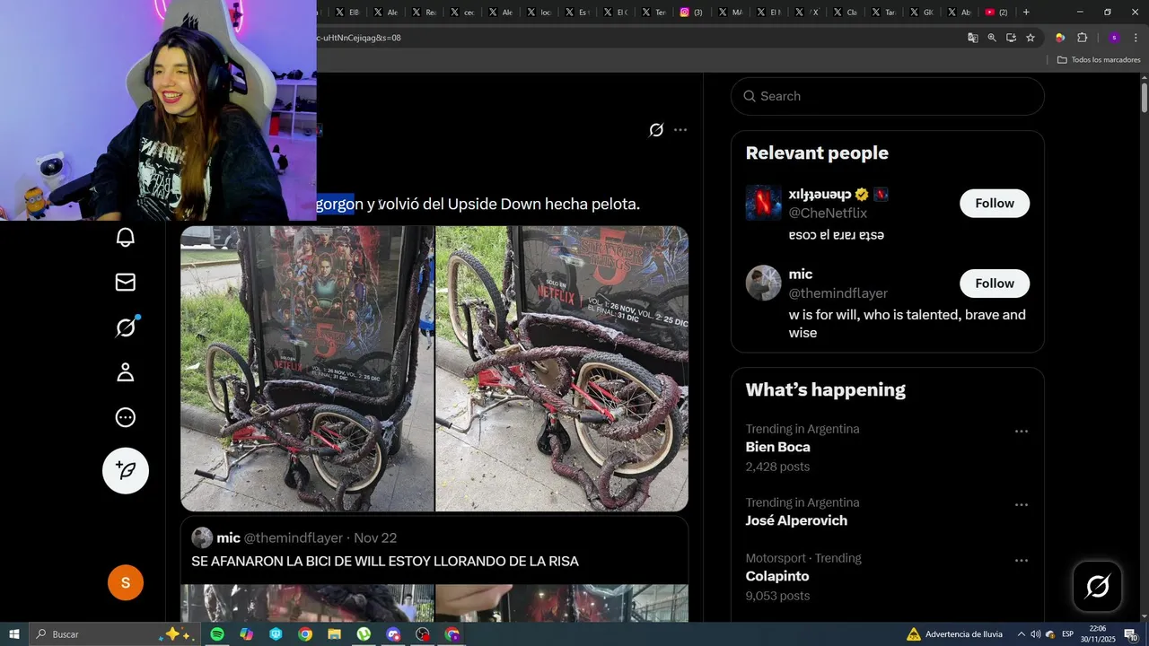Open File Explorer from the taskbar
Image resolution: width=1149 pixels, height=646 pixels.
point(334,634)
